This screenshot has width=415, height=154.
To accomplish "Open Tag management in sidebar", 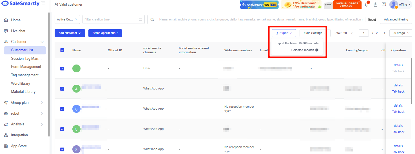I will click(25, 75).
